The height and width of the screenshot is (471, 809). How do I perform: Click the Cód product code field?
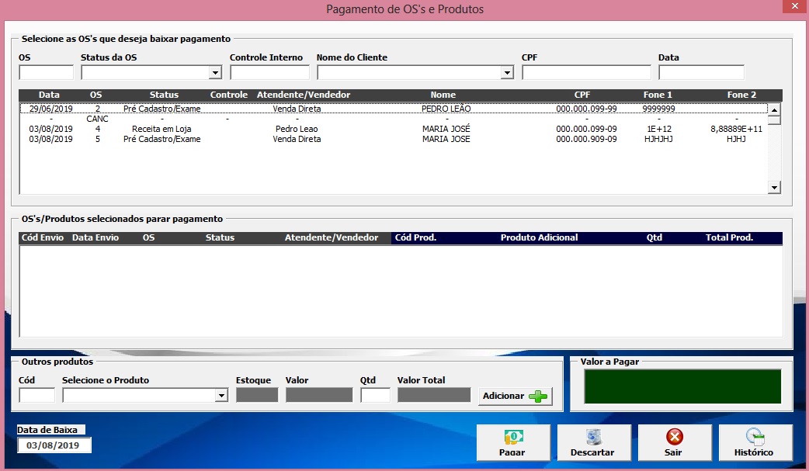tap(36, 396)
